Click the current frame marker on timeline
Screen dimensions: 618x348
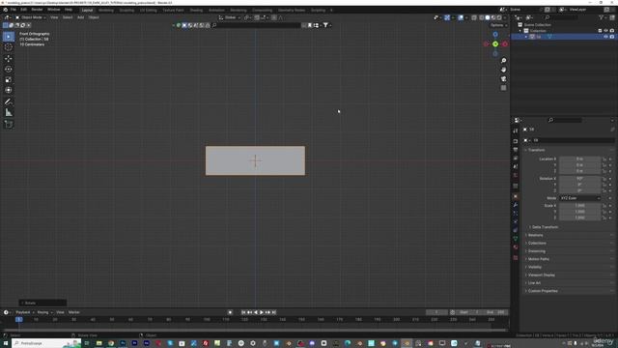pos(19,319)
